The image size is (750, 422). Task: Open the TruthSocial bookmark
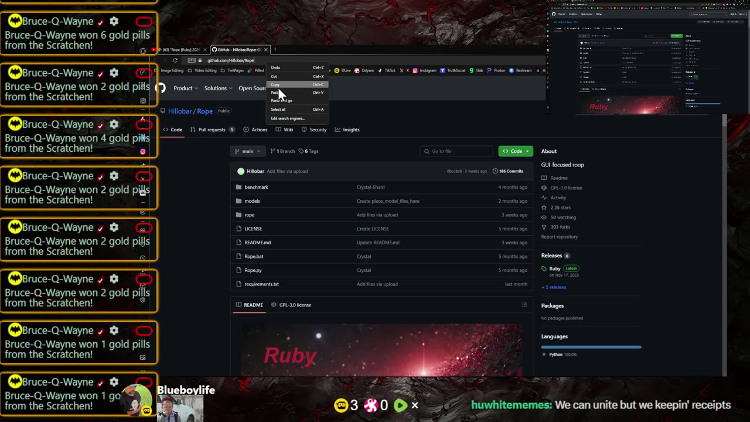coord(452,70)
